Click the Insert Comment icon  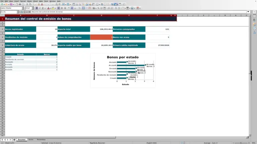click(x=105, y=4)
